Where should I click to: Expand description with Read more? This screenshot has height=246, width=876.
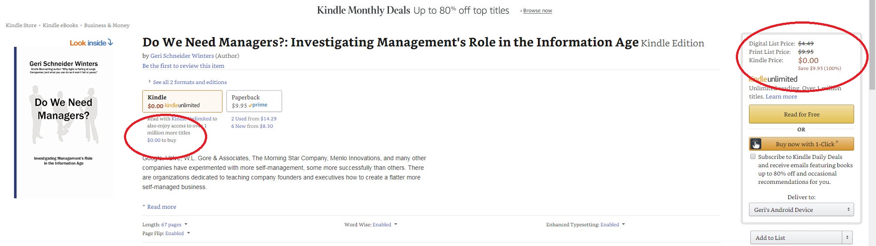pos(162,207)
